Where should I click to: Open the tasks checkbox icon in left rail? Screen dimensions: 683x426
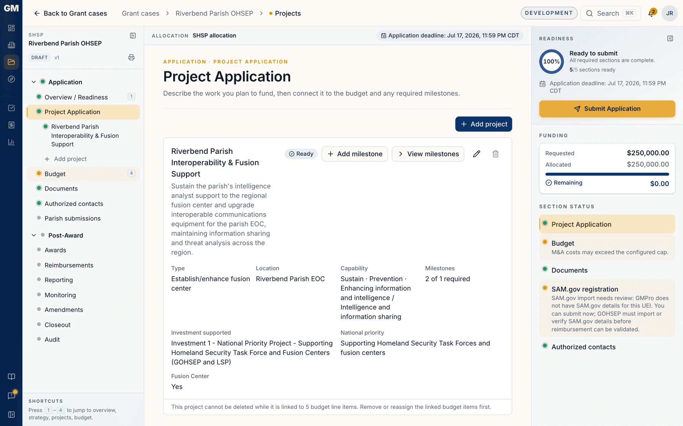pos(11,108)
